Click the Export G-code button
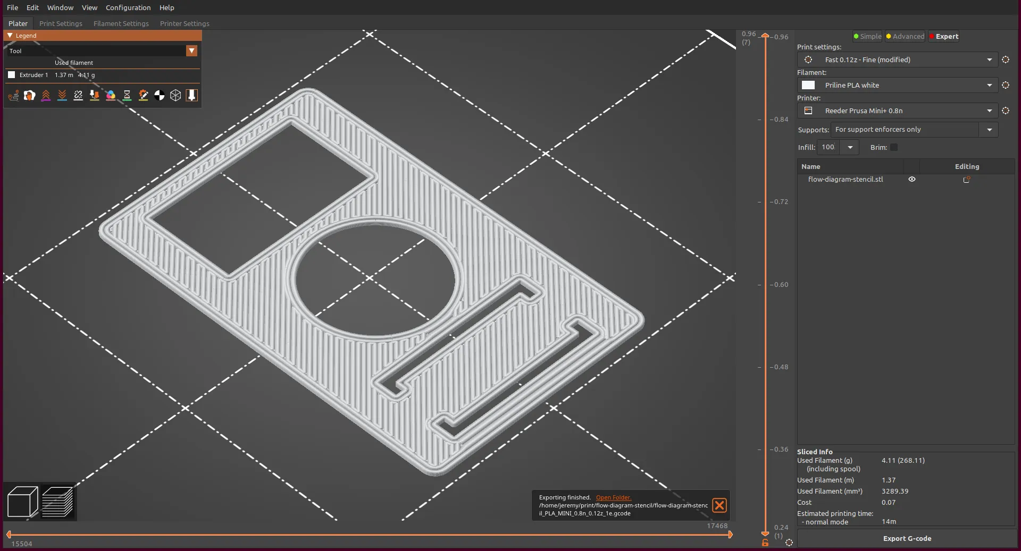 click(907, 538)
